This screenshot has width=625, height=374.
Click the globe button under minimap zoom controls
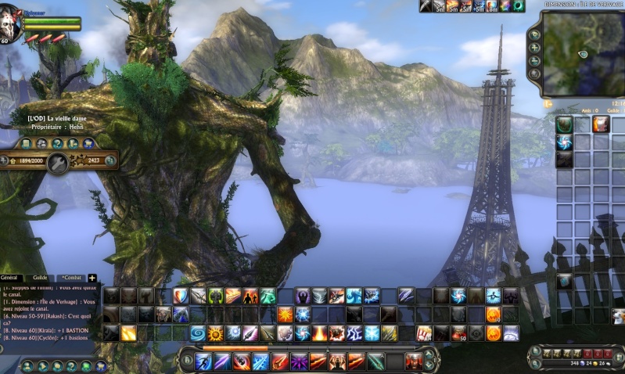[534, 74]
